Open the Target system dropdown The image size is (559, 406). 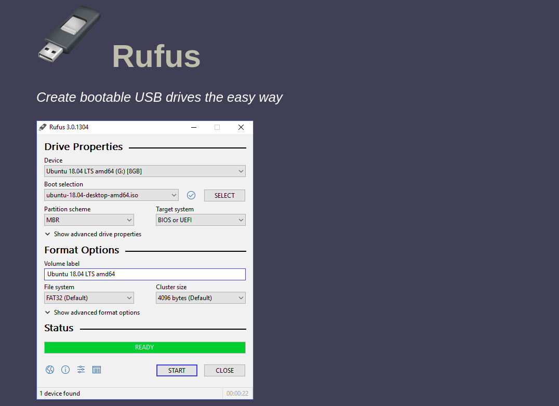[x=201, y=220]
